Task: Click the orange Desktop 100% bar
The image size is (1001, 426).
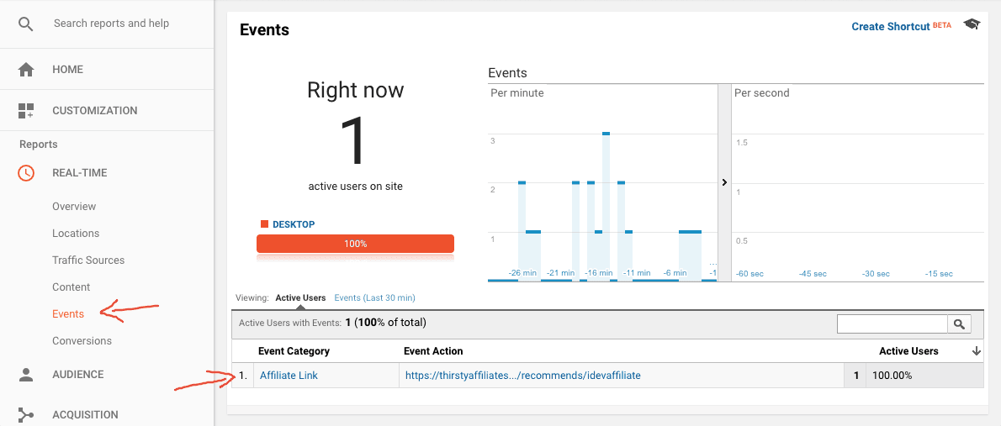Action: point(355,244)
